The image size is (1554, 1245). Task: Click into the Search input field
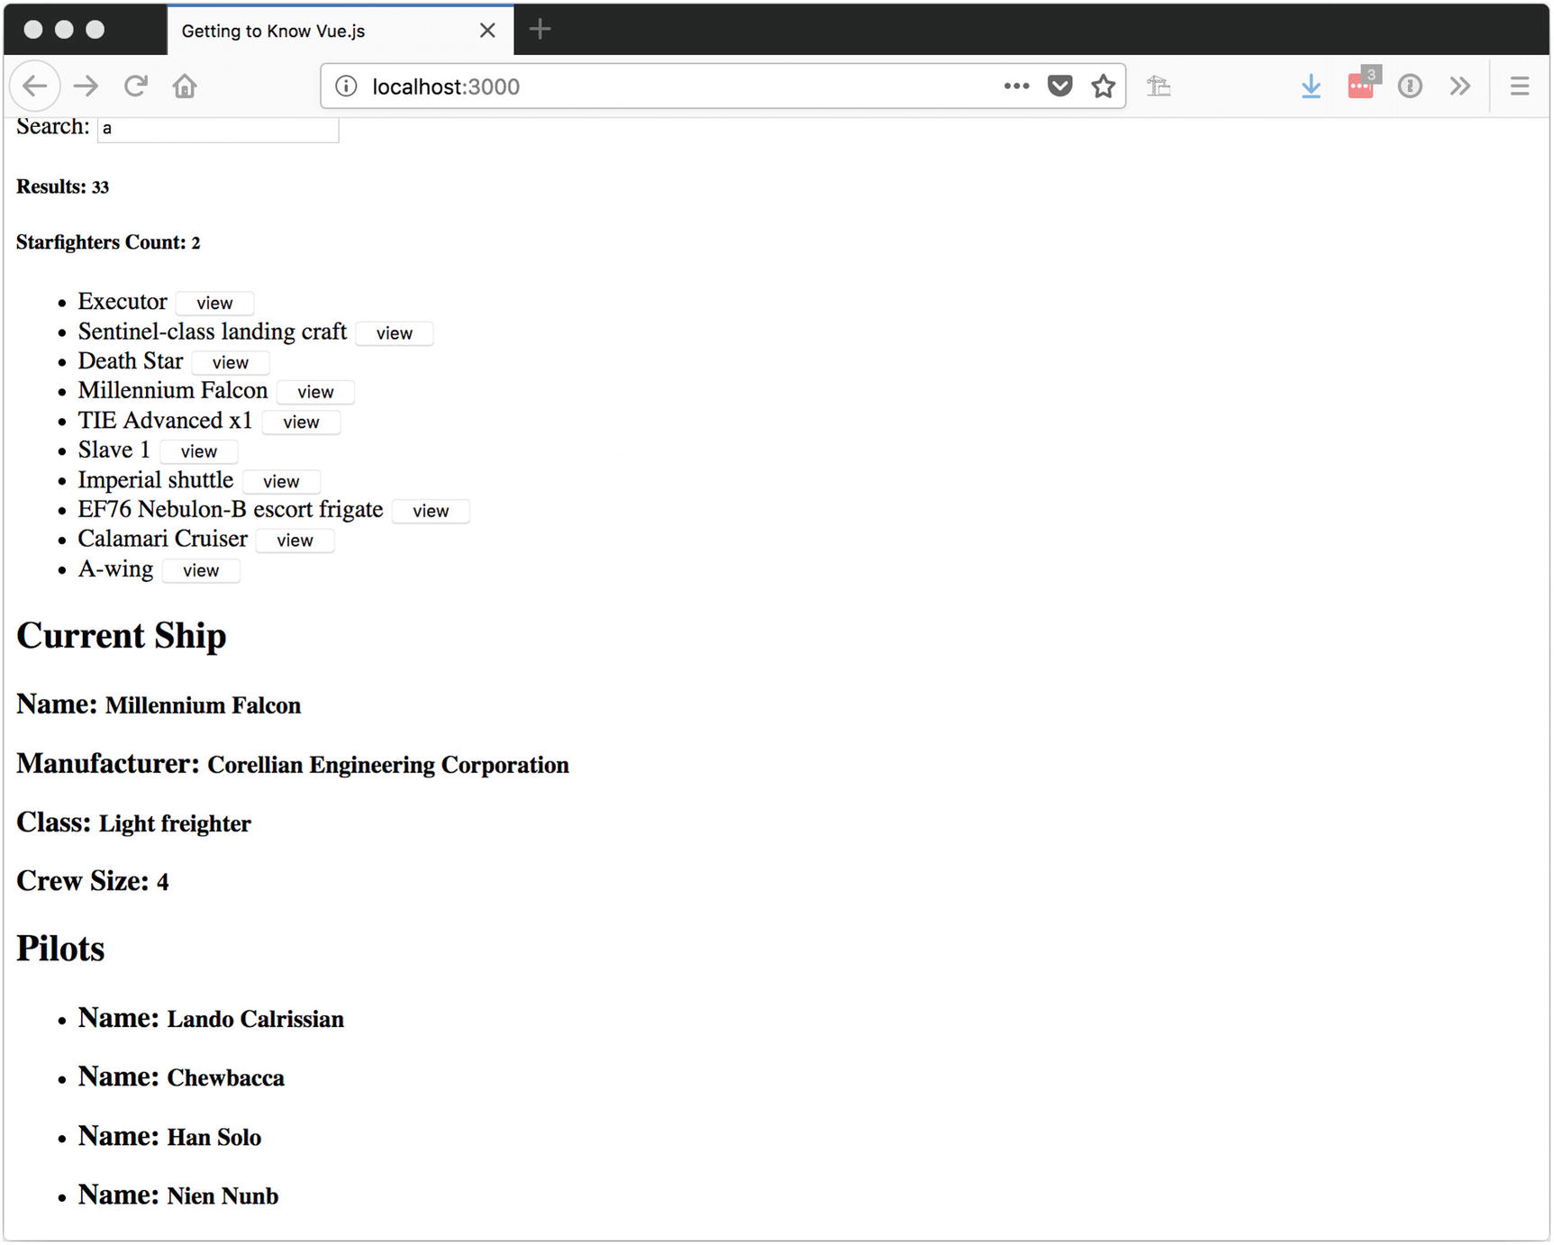[x=218, y=128]
